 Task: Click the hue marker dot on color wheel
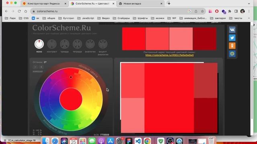click(x=71, y=77)
